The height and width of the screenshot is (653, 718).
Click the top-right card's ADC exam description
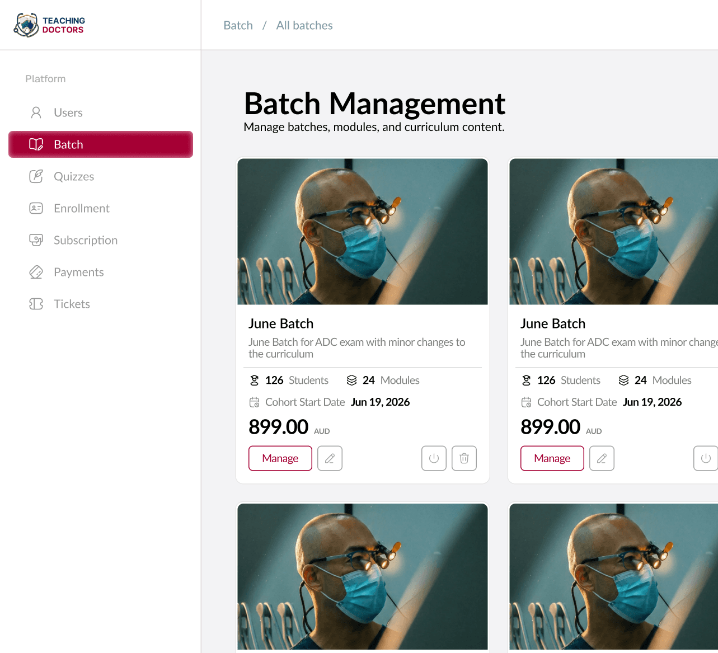tap(619, 348)
